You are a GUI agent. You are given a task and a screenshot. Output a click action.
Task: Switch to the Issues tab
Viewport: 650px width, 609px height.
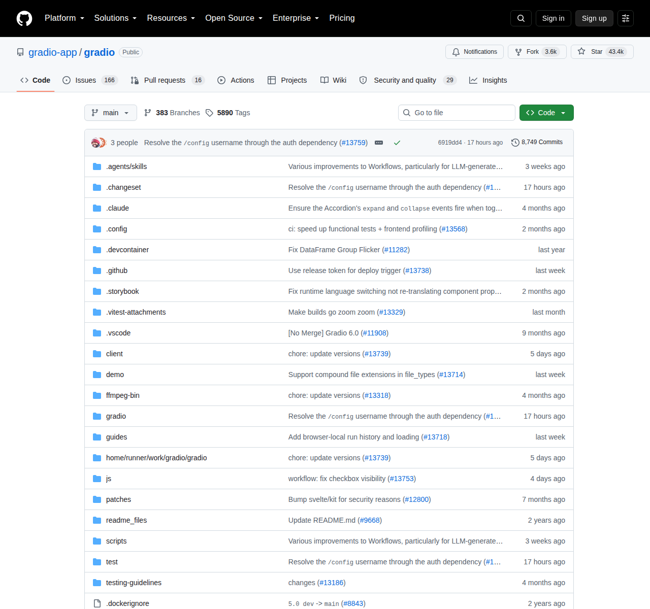pyautogui.click(x=90, y=80)
